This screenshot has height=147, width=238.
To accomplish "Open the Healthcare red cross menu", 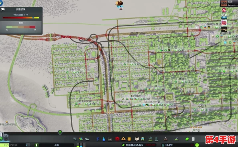I will pos(117,139).
